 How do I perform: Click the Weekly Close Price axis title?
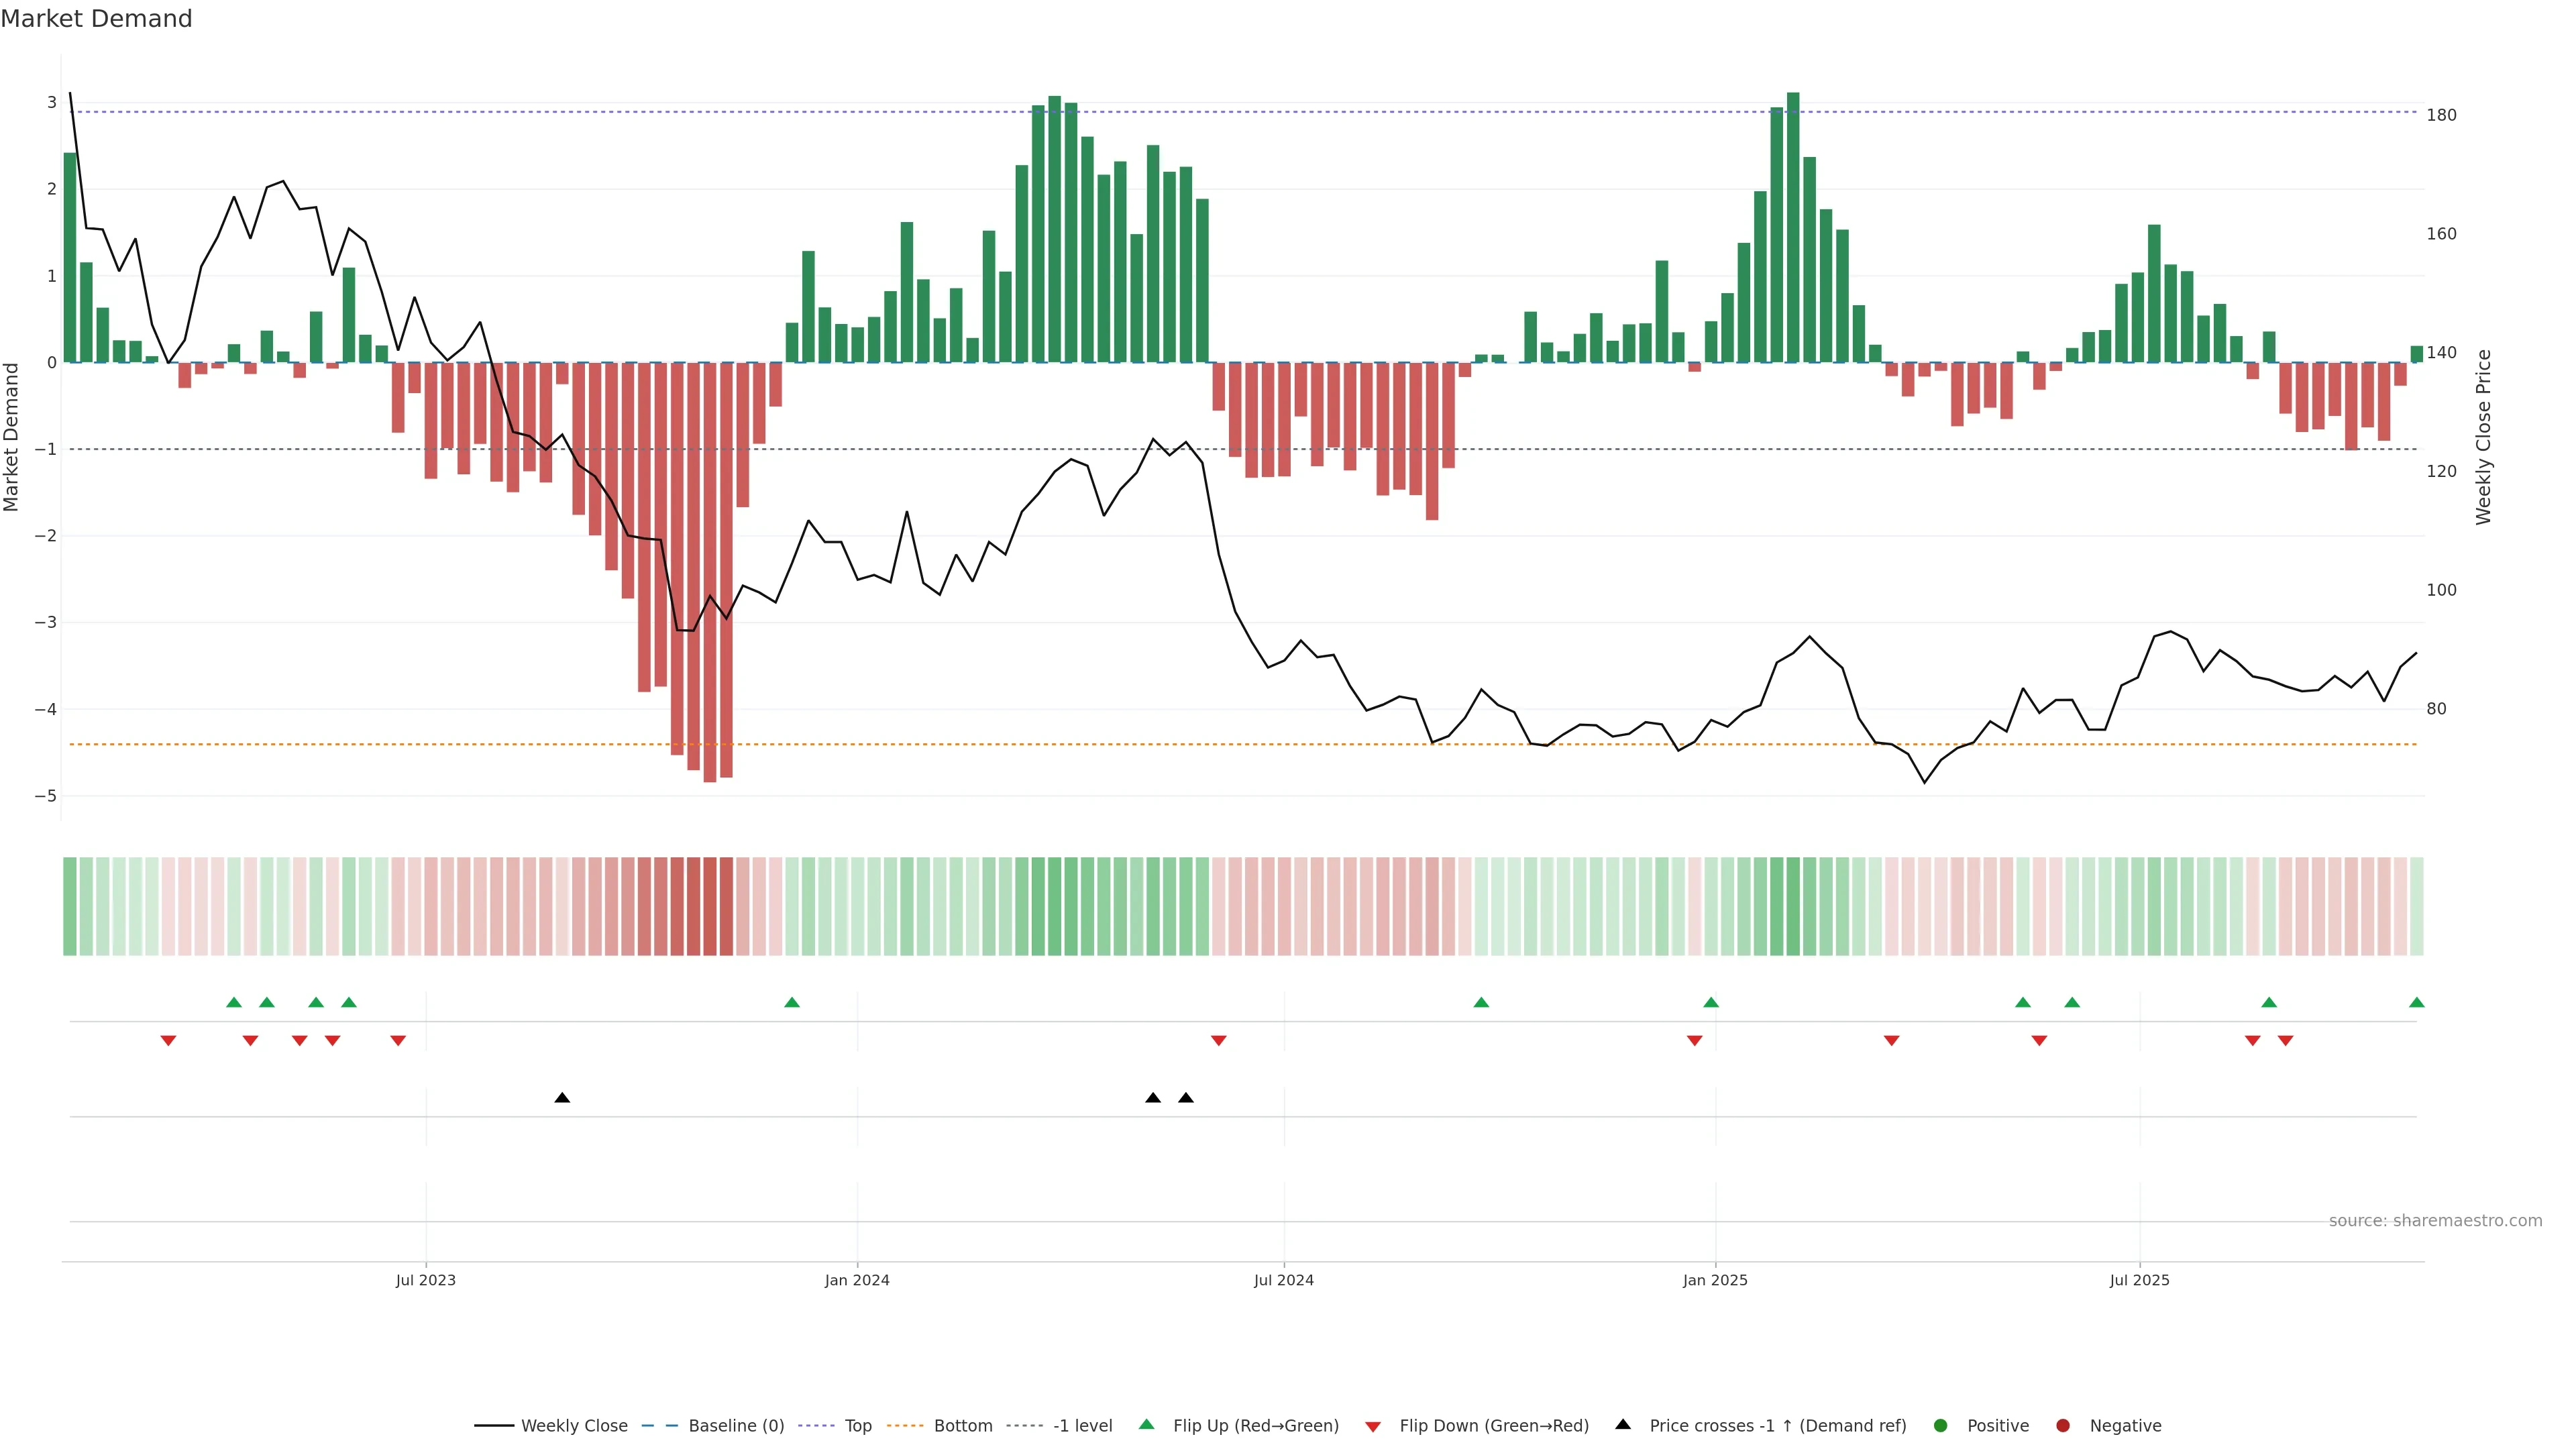point(2484,437)
